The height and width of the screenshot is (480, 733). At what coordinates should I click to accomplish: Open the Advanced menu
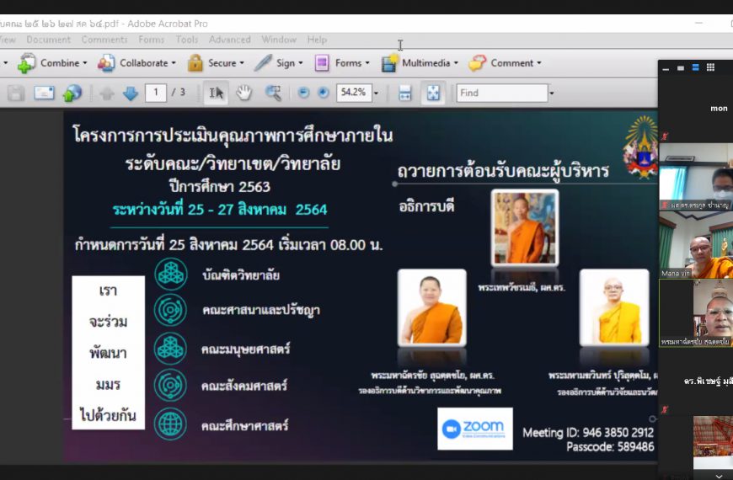pos(229,40)
